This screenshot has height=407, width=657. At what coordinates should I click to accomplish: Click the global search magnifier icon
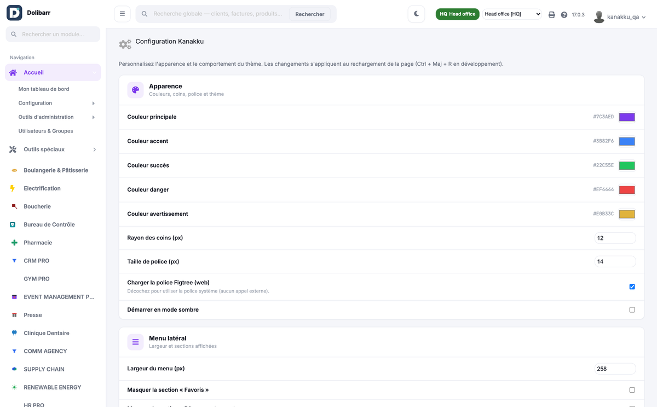click(x=145, y=14)
